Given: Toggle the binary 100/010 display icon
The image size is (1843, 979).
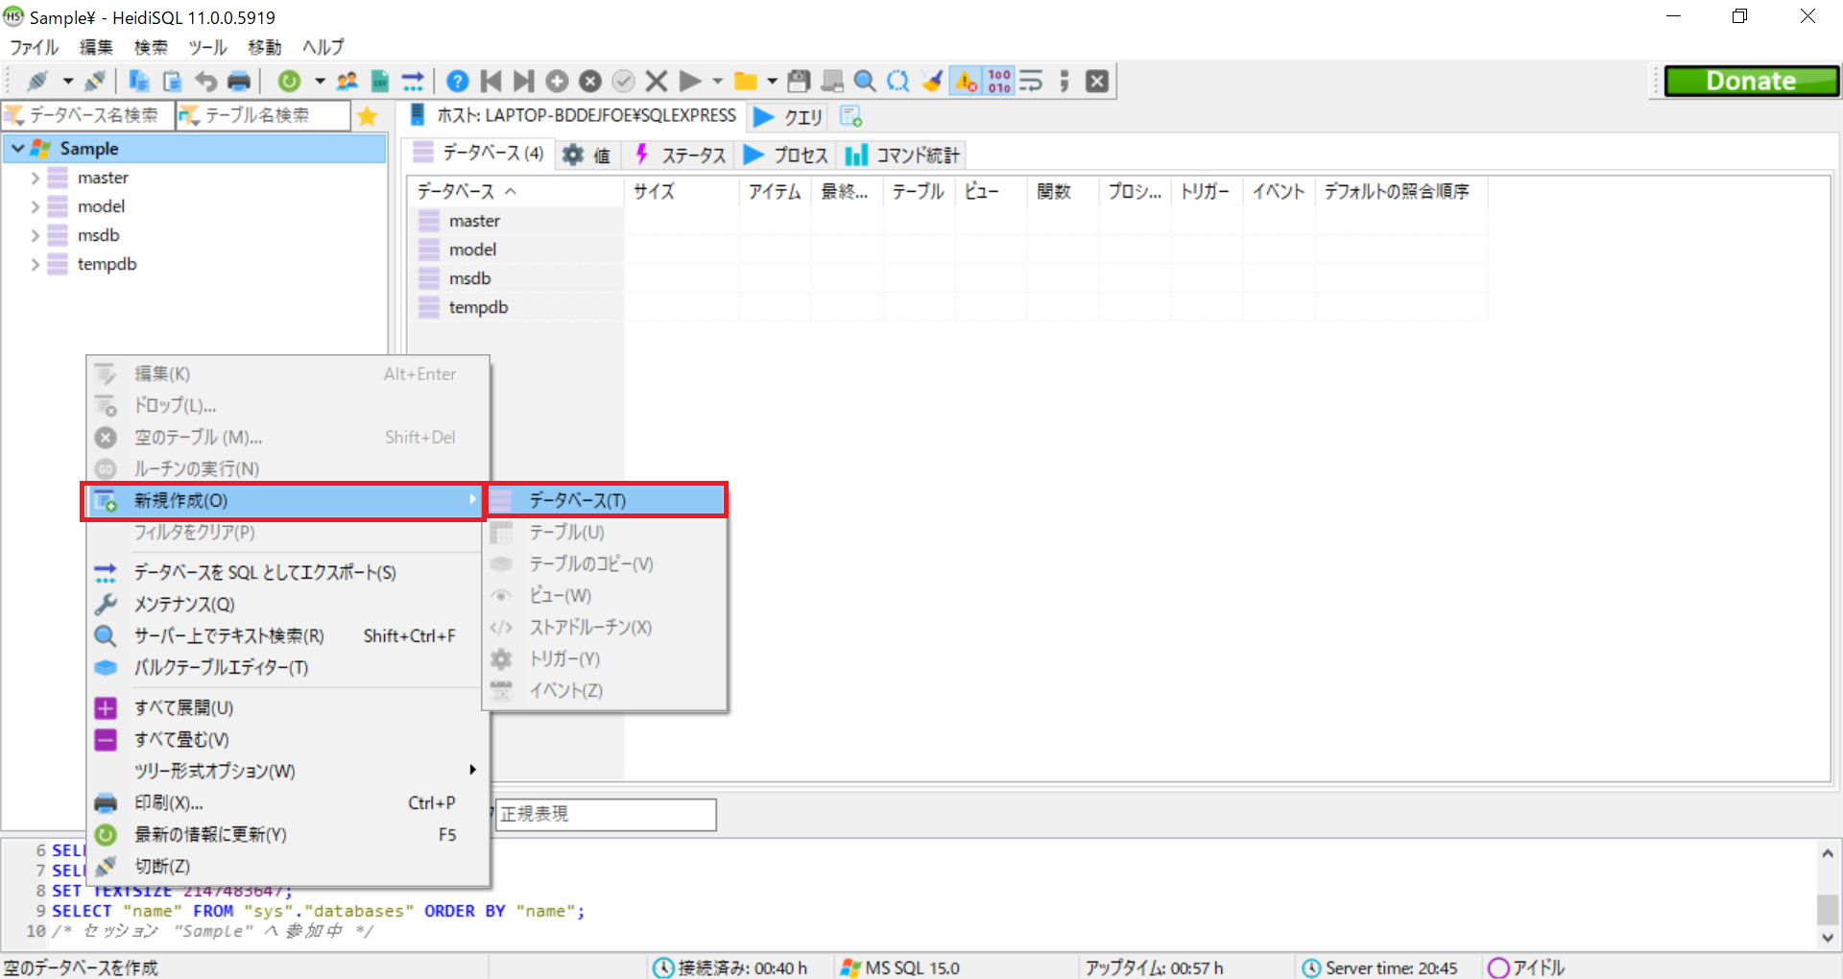Looking at the screenshot, I should pos(999,81).
